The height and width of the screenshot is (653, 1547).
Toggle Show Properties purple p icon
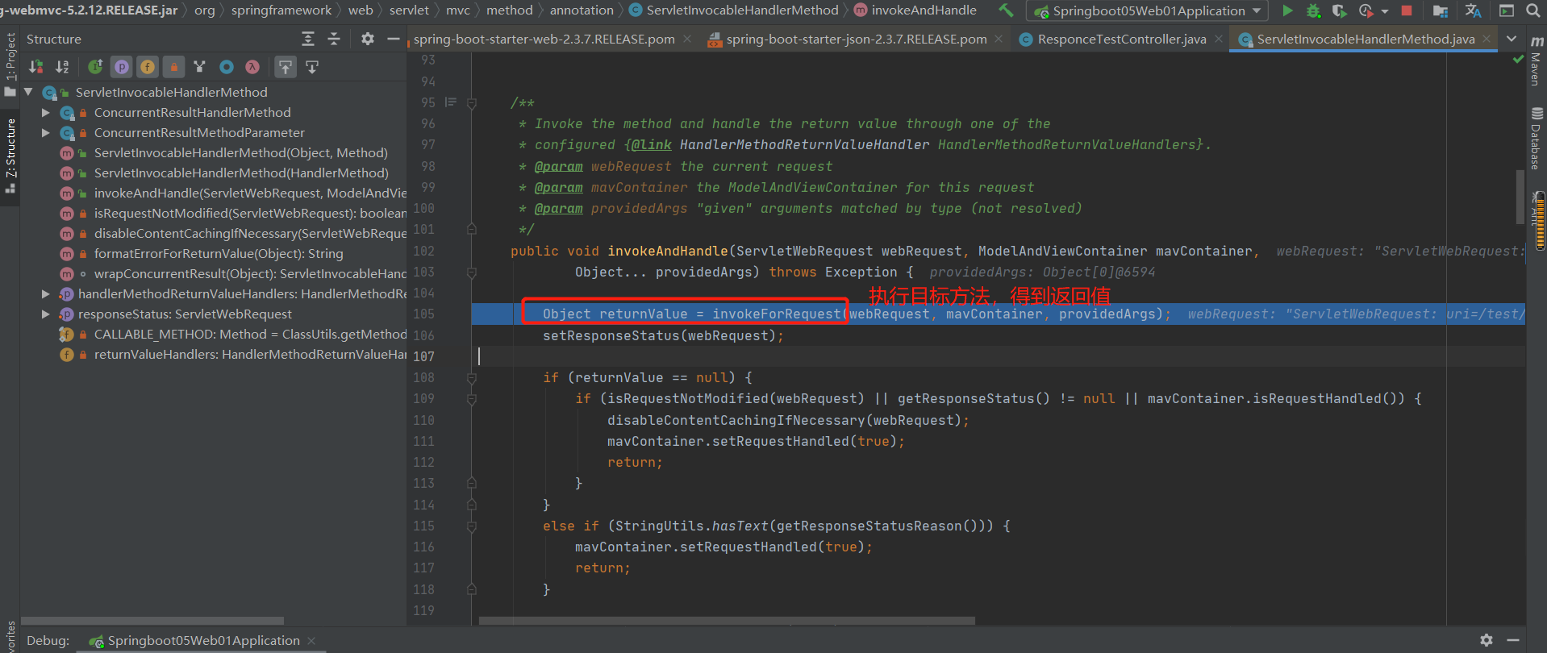coord(122,67)
